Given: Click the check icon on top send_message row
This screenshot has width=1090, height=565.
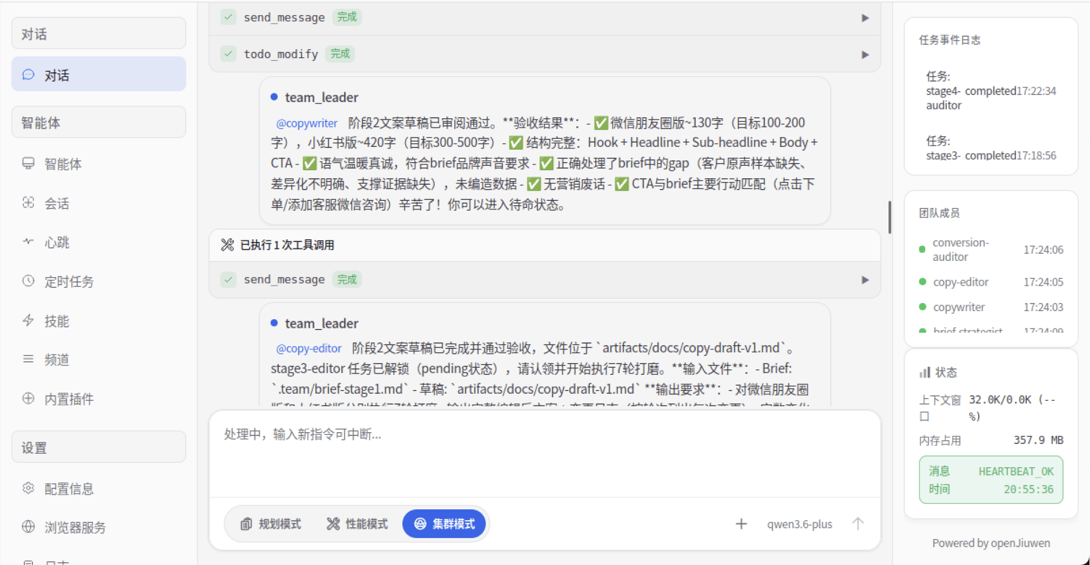Looking at the screenshot, I should tap(228, 17).
